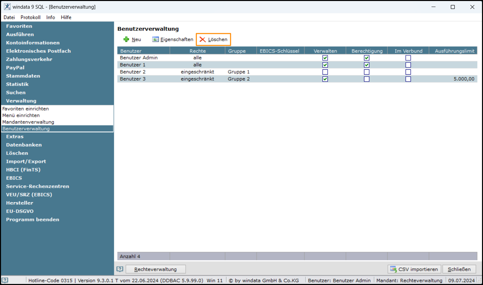Open the Info menu
This screenshot has height=285, width=483.
pyautogui.click(x=50, y=17)
